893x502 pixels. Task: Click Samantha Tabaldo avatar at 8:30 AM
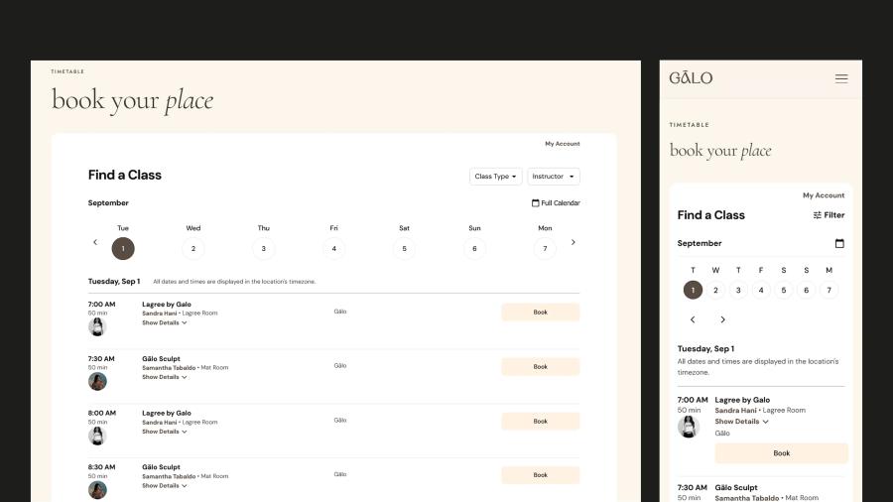point(97,490)
